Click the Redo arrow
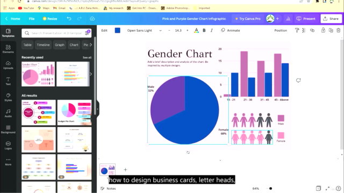 pyautogui.click(x=80, y=19)
